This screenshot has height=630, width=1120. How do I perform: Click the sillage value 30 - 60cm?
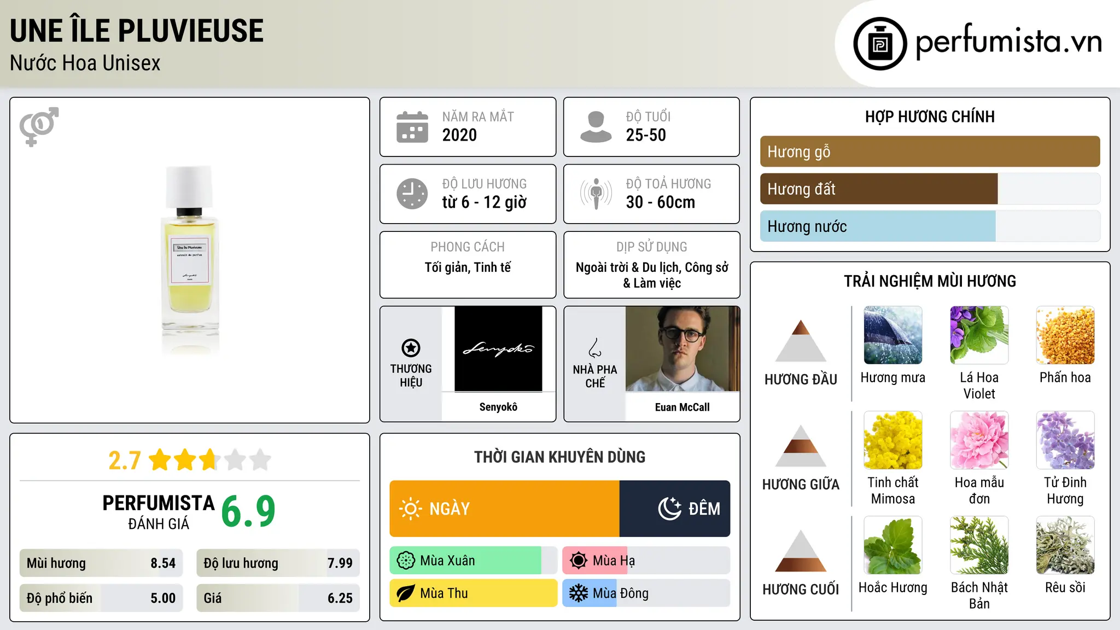661,202
